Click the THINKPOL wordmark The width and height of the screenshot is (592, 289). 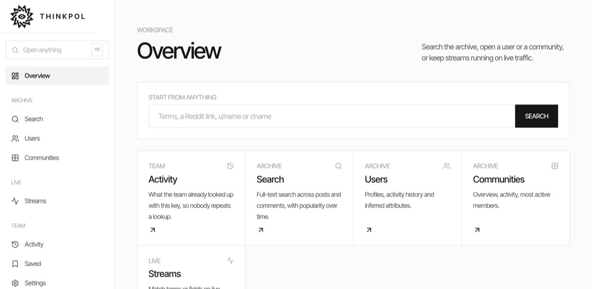pos(62,16)
